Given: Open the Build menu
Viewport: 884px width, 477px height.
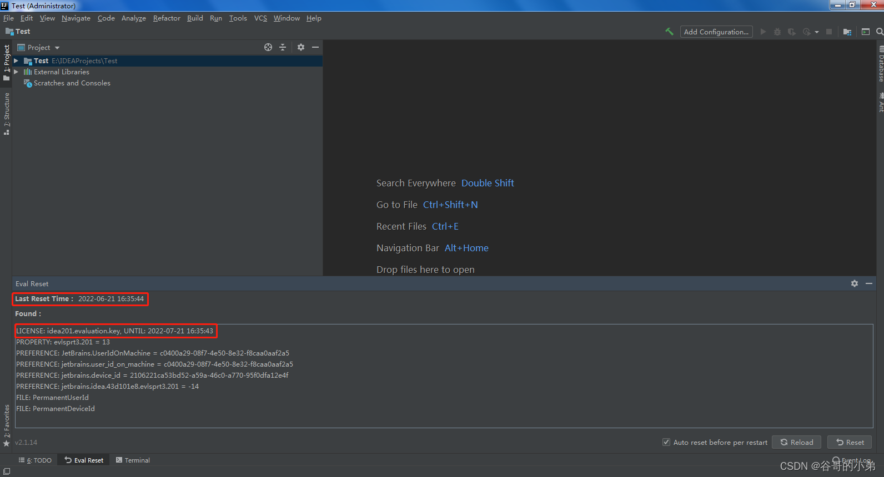Looking at the screenshot, I should pos(195,18).
